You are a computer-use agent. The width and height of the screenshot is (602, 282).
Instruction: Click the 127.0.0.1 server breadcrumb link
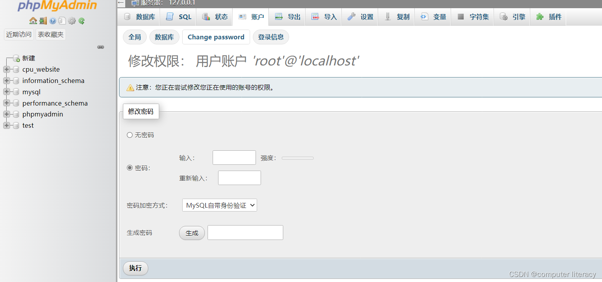[182, 3]
